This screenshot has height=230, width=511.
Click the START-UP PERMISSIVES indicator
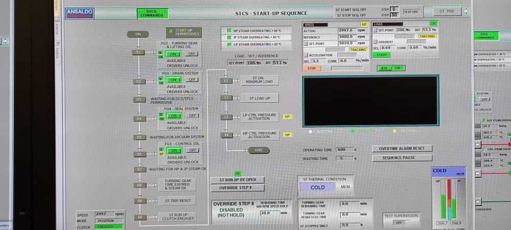184,32
